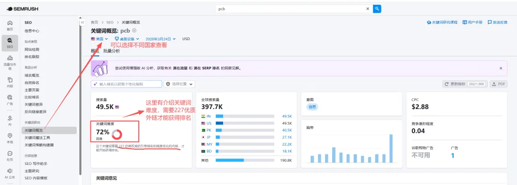The width and height of the screenshot is (517, 185).
Task: Switch to the 概览 tab
Action: click(95, 51)
